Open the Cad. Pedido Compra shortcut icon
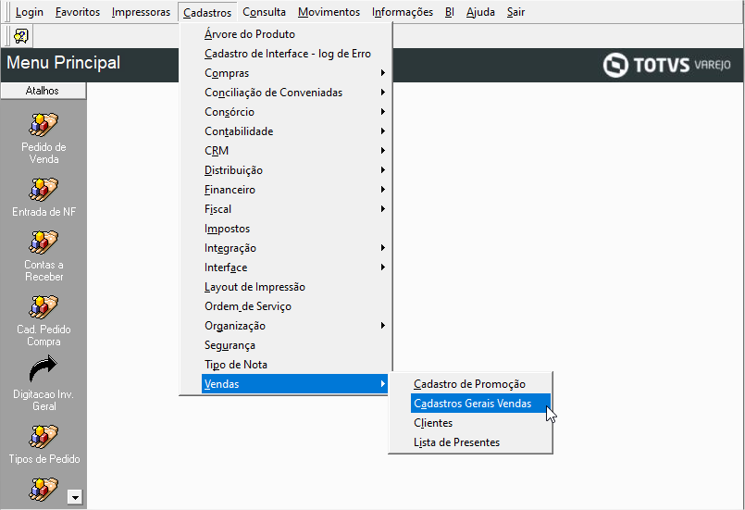The width and height of the screenshot is (745, 510). [43, 307]
